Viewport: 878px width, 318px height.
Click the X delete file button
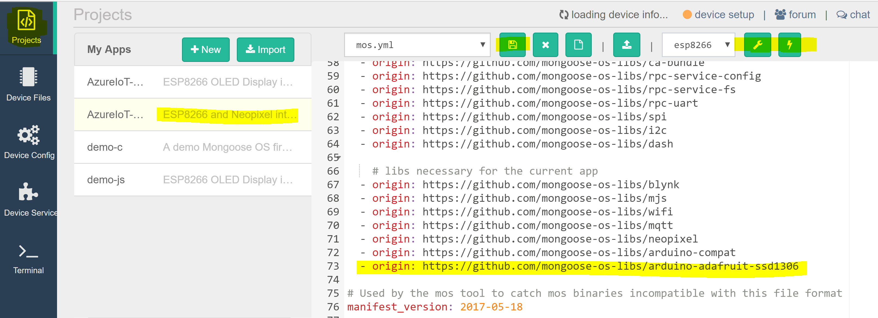pyautogui.click(x=545, y=45)
